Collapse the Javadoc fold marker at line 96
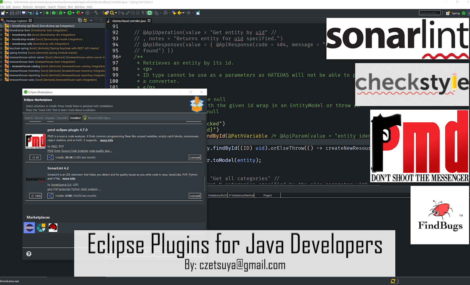The height and width of the screenshot is (285, 470). pyautogui.click(x=120, y=57)
